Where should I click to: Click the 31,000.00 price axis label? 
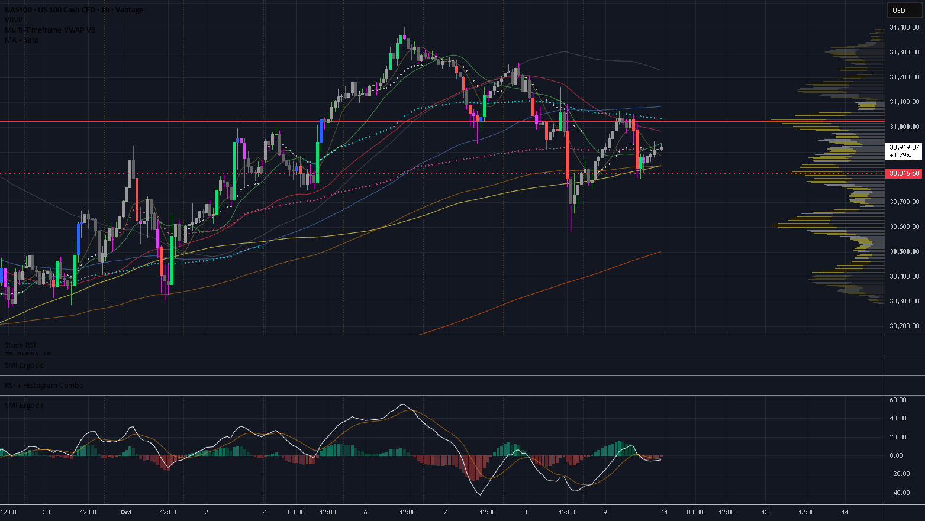tap(904, 127)
